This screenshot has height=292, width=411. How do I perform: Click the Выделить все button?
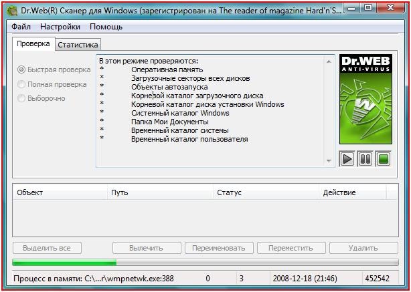pyautogui.click(x=47, y=248)
